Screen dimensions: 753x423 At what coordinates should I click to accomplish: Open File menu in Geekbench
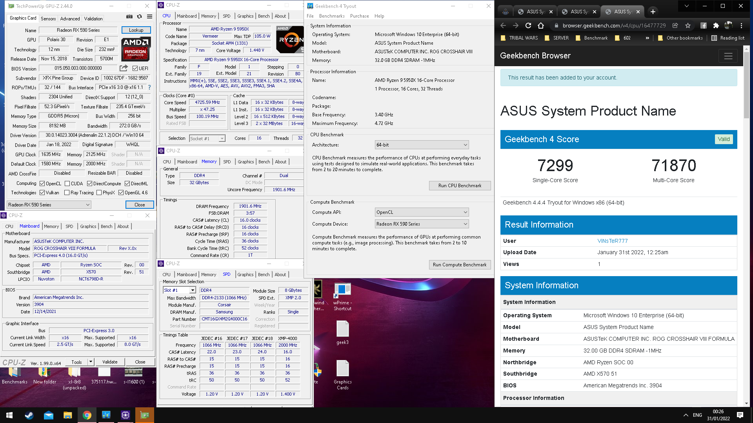point(310,16)
